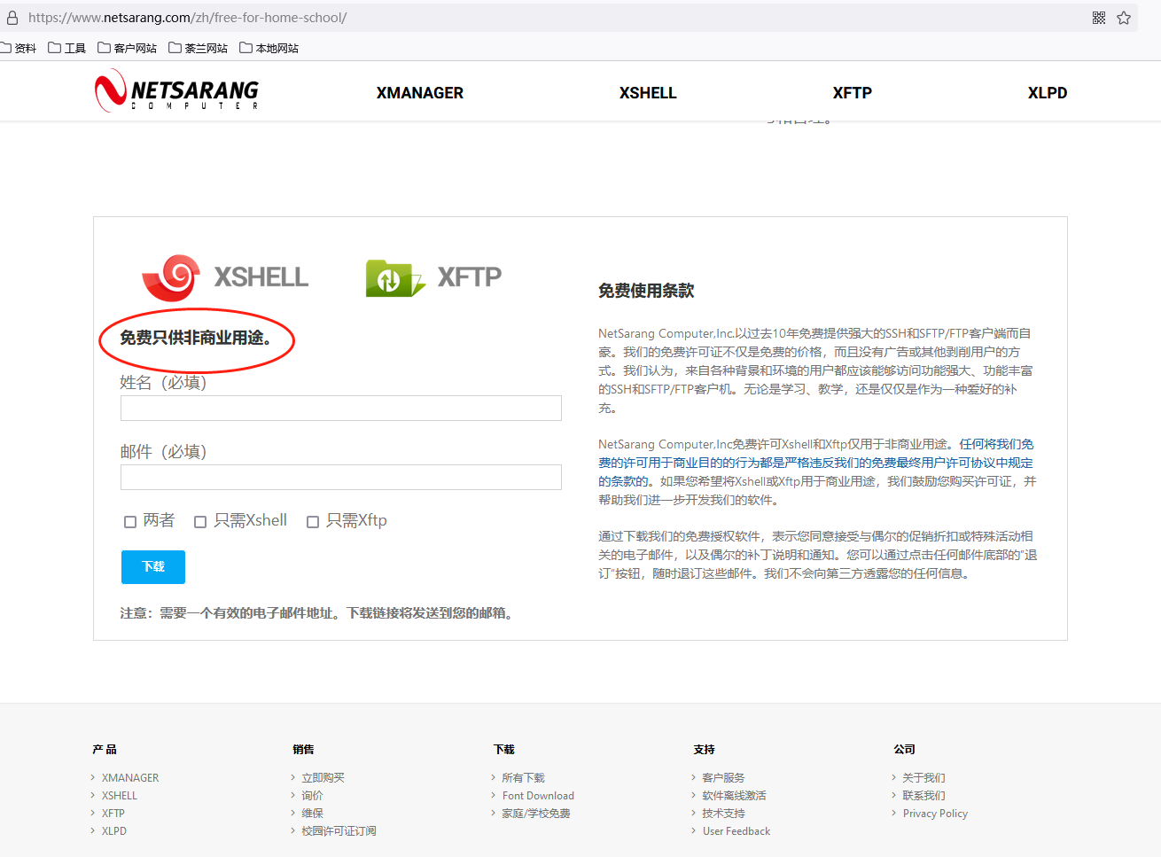Click the email-required note starting 注意
The height and width of the screenshot is (857, 1161).
pos(317,613)
